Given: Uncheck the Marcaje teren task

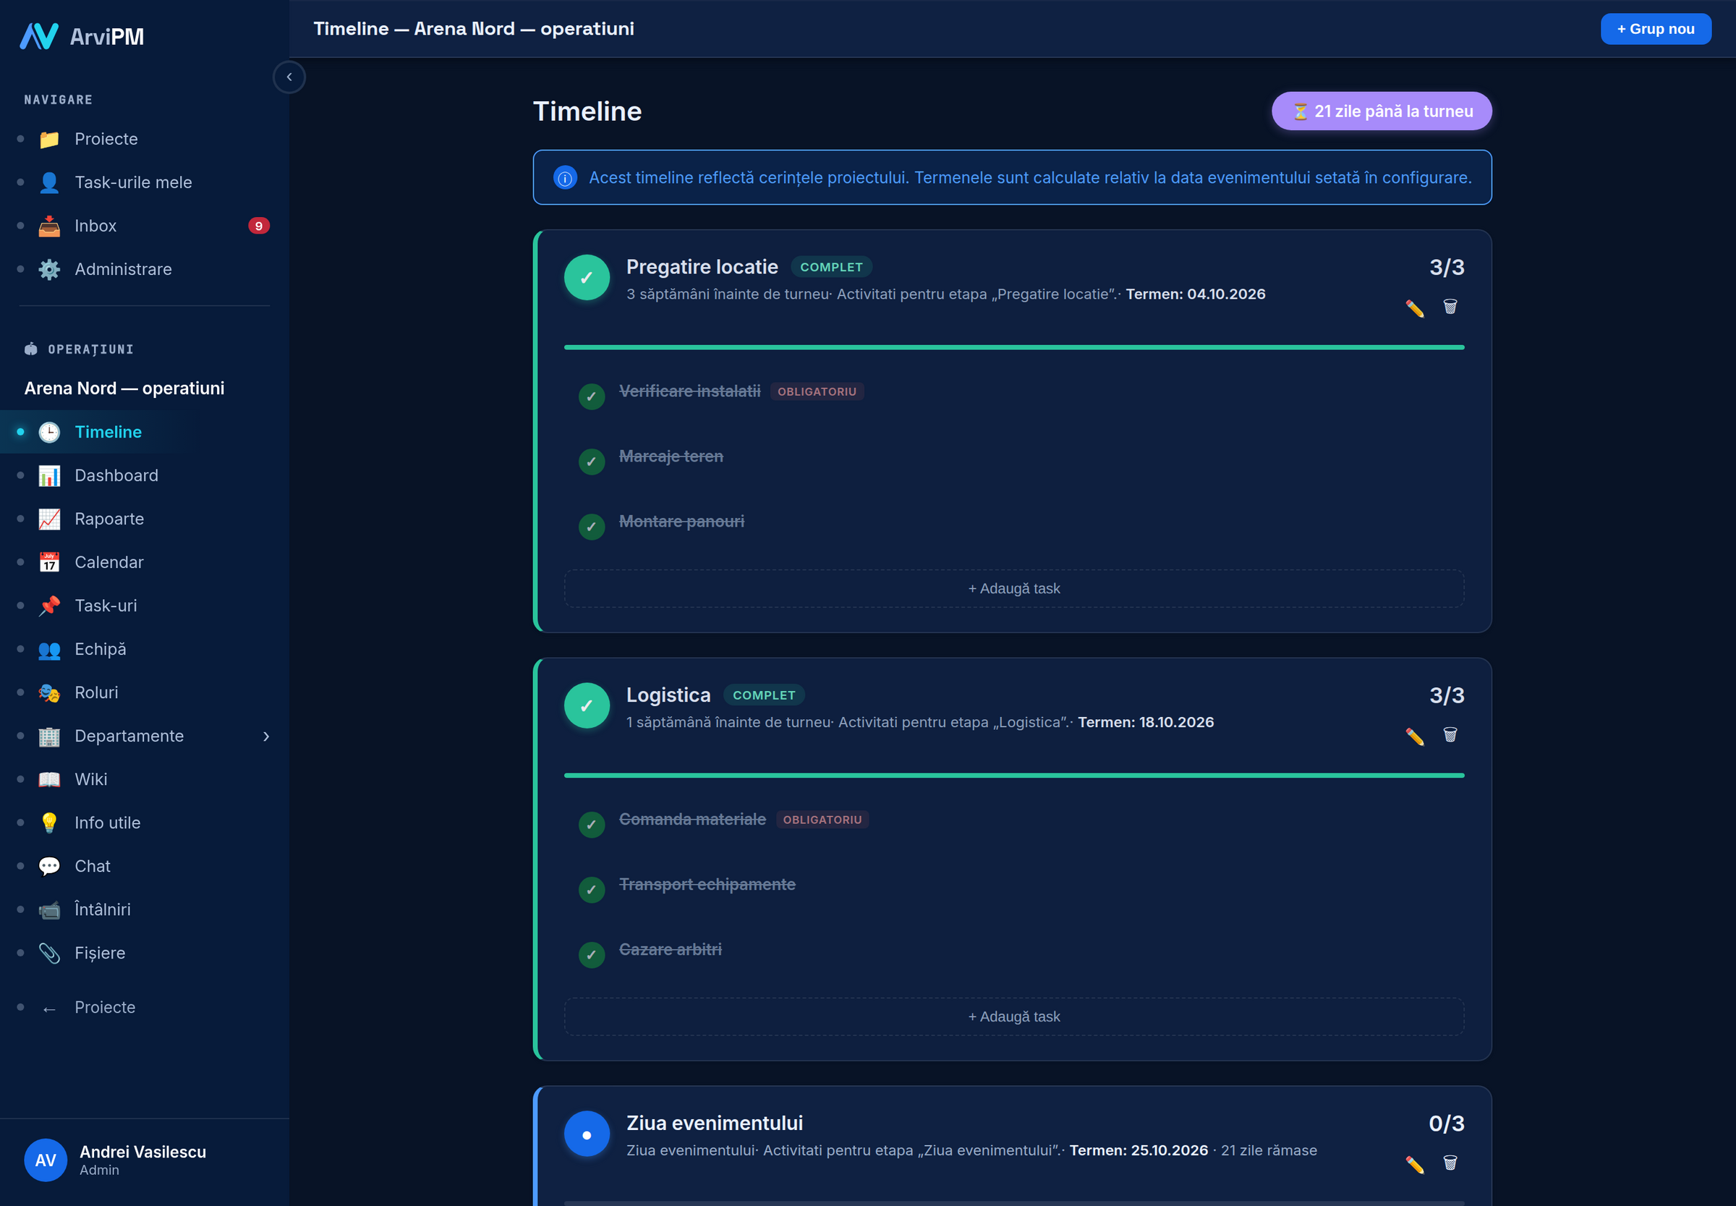Looking at the screenshot, I should pos(592,462).
